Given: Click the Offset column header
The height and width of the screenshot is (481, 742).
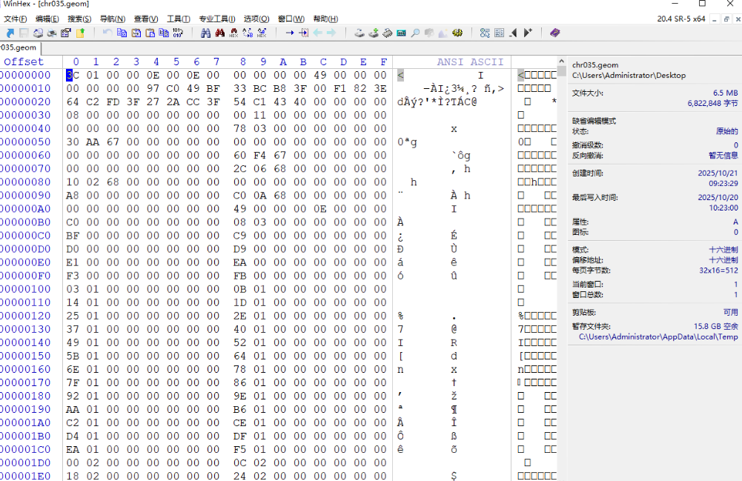Looking at the screenshot, I should [x=24, y=62].
